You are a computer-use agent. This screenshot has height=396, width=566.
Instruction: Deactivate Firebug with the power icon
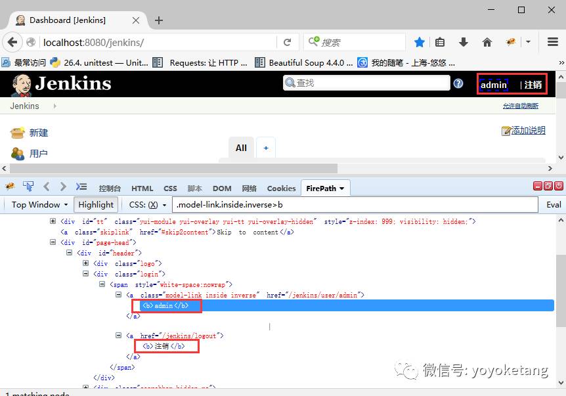[558, 186]
